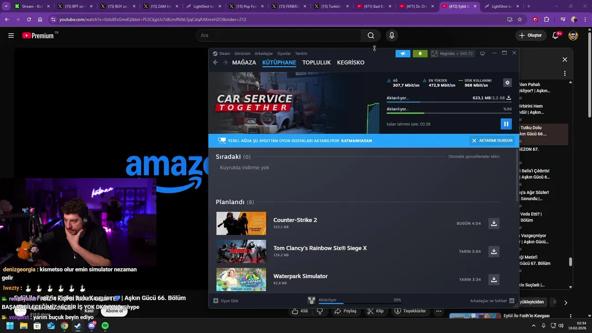Close the YouTube playlist panel
This screenshot has width=592, height=333.
click(x=565, y=60)
